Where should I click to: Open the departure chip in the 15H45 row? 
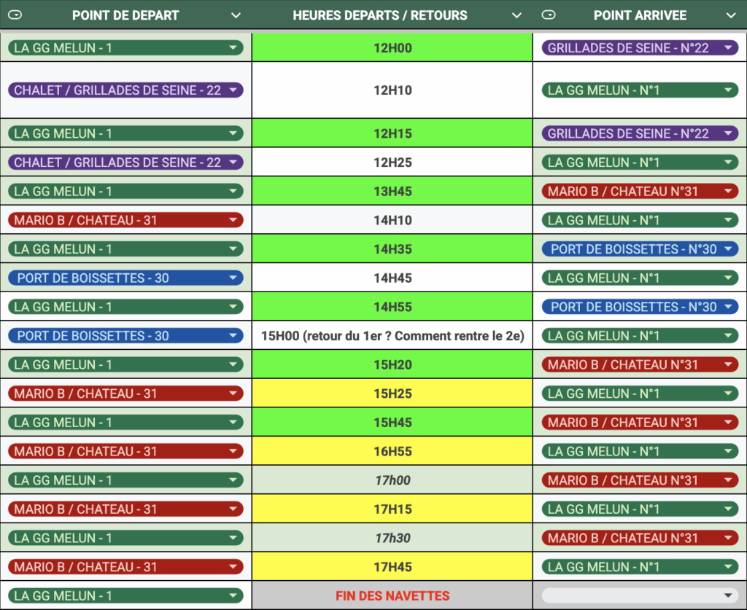coord(125,422)
